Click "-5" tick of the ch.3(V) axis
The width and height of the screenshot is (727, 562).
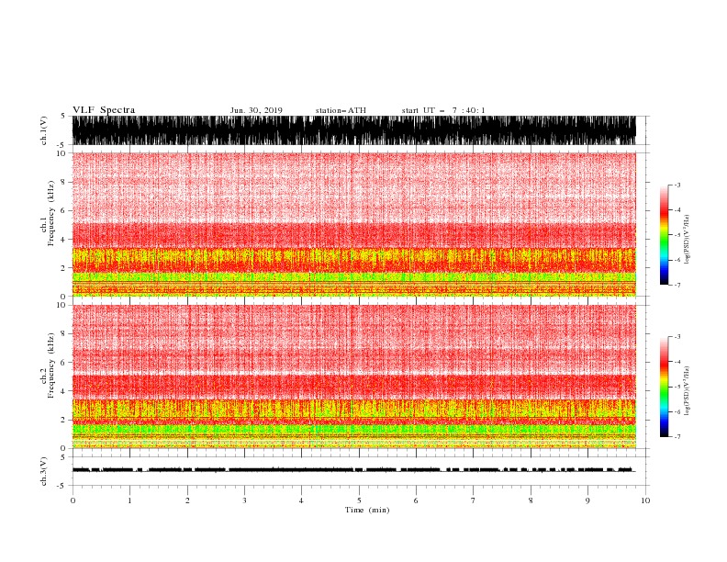pos(62,486)
